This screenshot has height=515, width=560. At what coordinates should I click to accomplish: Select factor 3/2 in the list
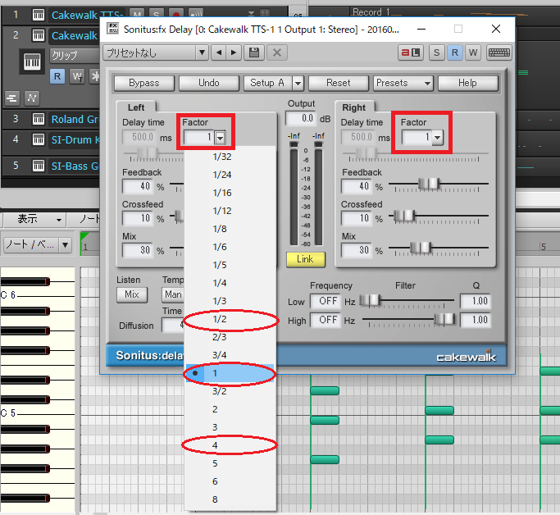[x=230, y=391]
